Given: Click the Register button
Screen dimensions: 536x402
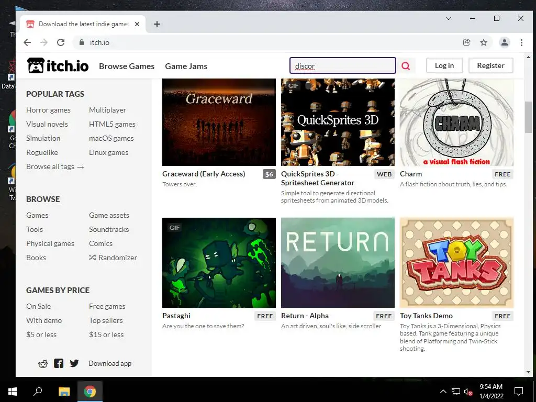Looking at the screenshot, I should point(490,65).
